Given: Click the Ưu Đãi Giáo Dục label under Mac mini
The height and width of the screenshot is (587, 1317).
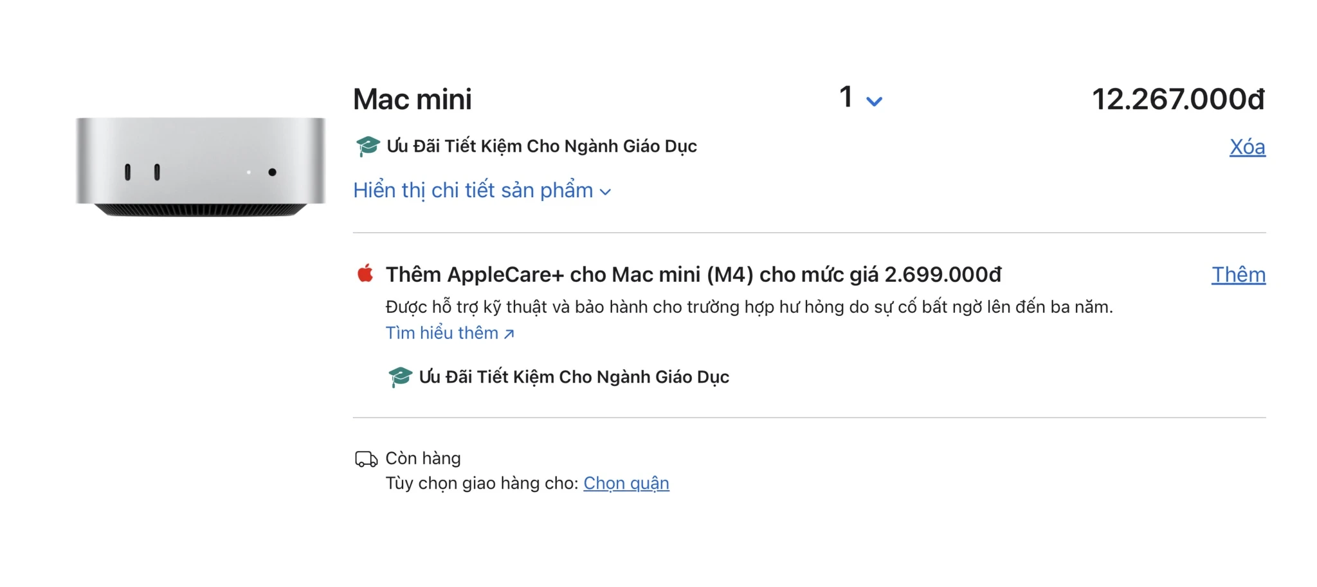Looking at the screenshot, I should point(541,146).
